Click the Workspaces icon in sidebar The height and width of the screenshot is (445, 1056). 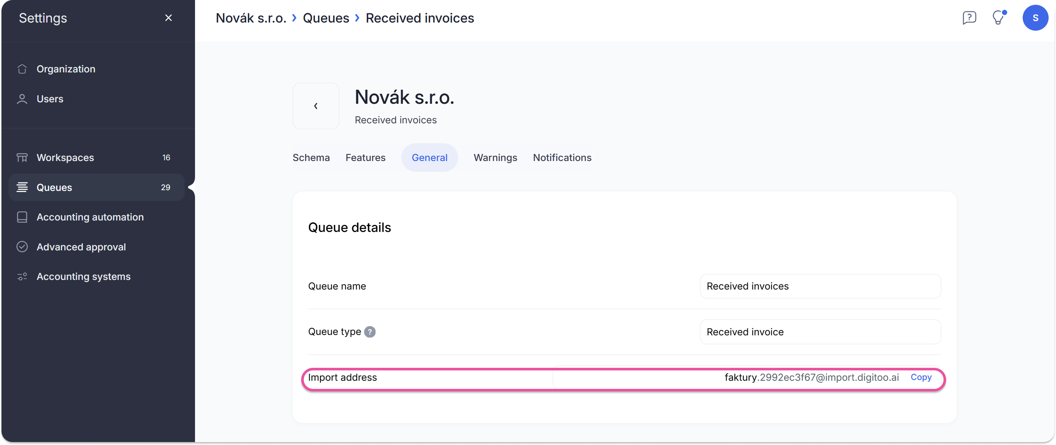[22, 157]
